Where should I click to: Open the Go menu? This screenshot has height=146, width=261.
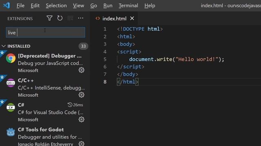[93, 6]
